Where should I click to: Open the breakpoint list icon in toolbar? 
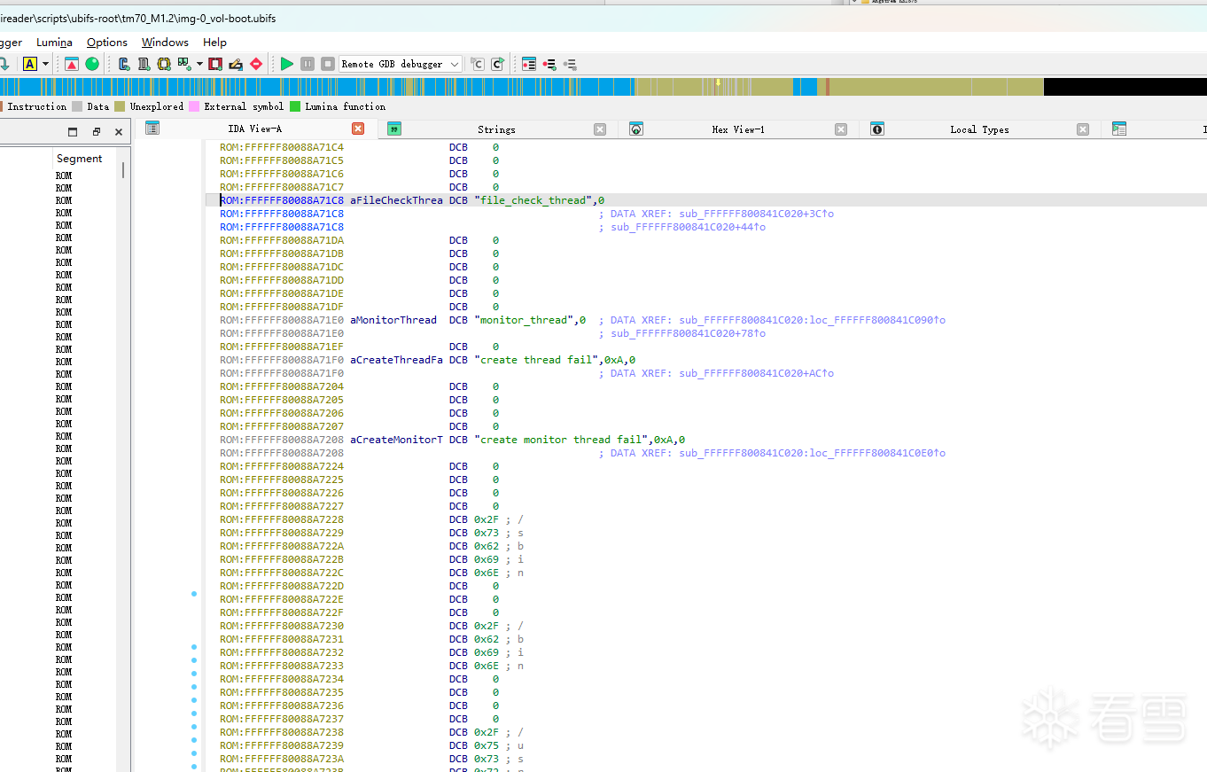tap(529, 64)
